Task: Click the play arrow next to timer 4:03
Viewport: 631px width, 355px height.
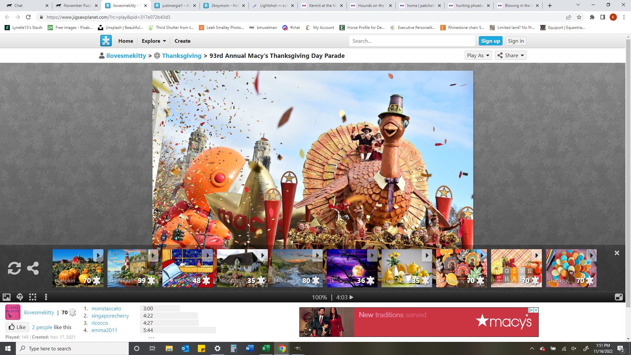Action: [x=351, y=297]
